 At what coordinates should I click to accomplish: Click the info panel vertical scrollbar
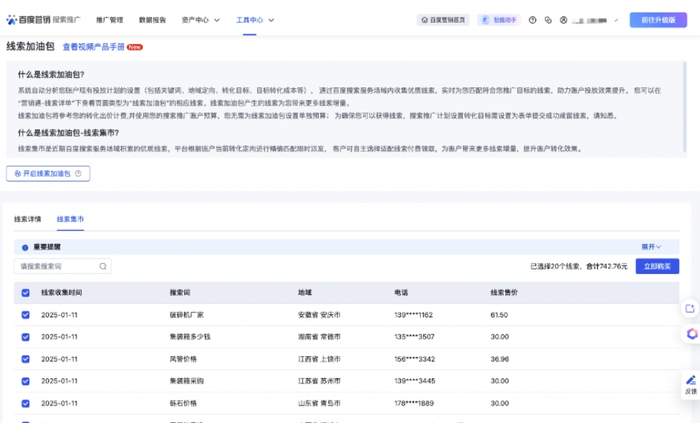(x=684, y=107)
